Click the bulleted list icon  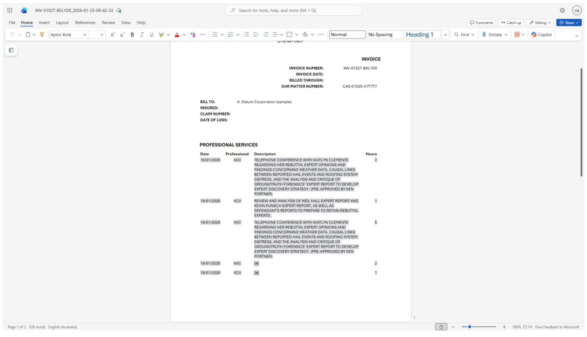[215, 35]
